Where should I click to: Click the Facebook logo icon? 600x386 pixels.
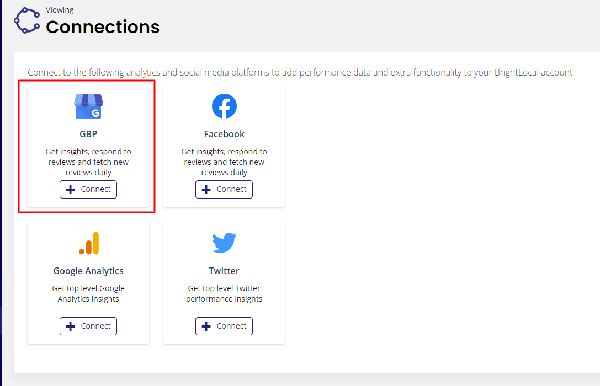[224, 106]
